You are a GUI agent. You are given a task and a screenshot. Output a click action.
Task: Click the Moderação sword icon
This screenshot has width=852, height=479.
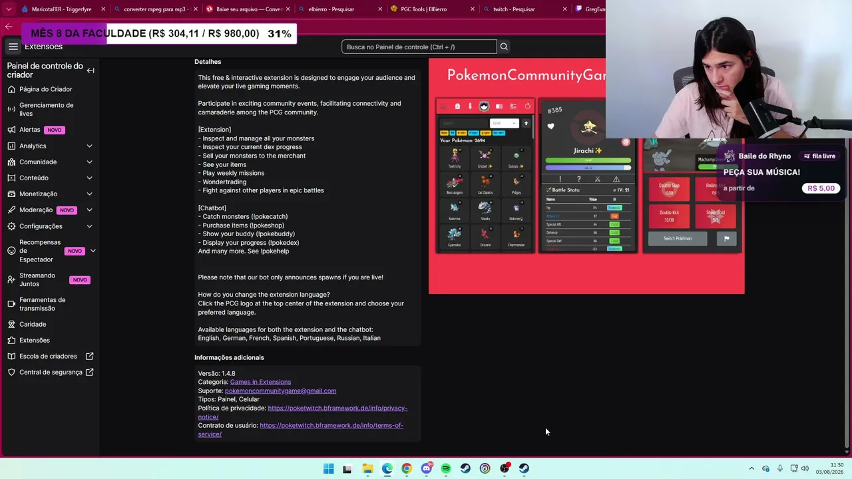(11, 210)
